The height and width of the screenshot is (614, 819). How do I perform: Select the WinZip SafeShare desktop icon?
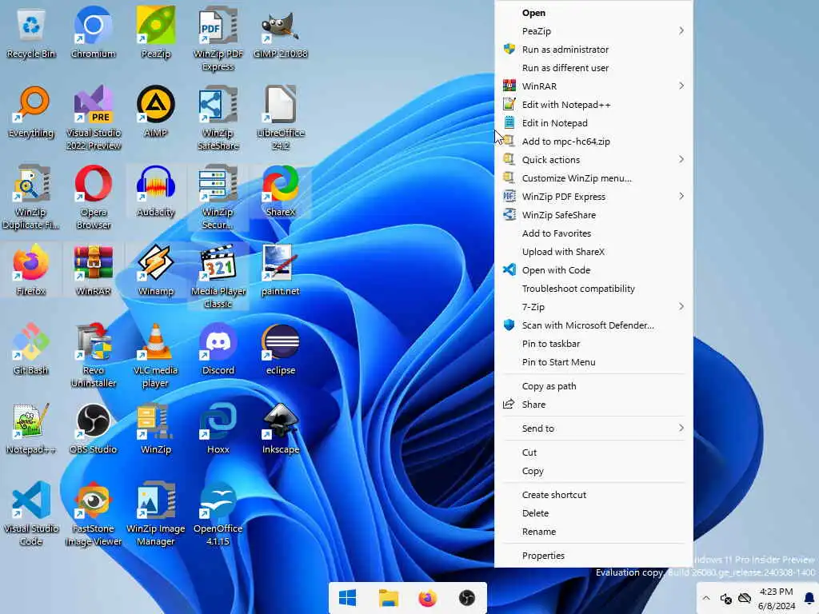click(218, 118)
